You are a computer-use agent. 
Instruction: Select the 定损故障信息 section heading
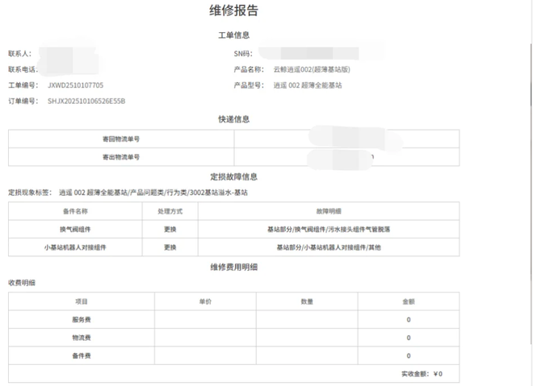[x=233, y=176]
